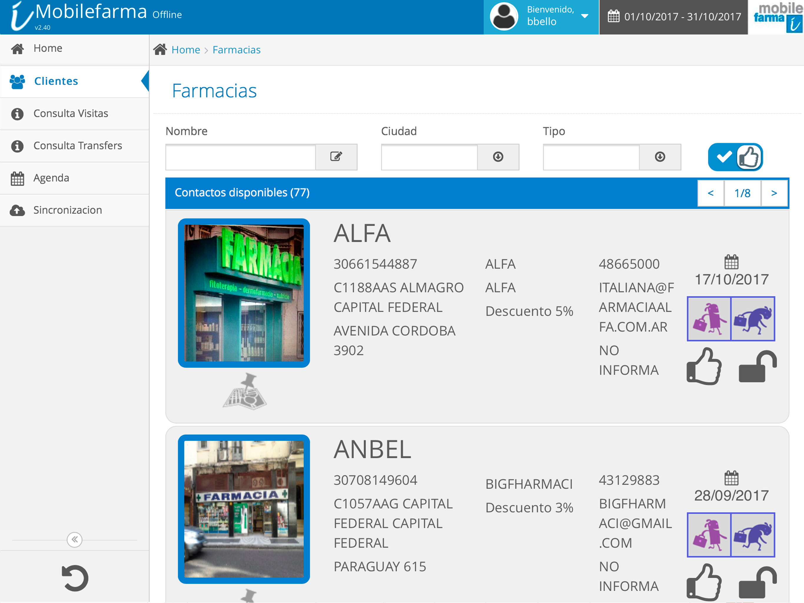Viewport: 804px width, 603px height.
Task: Click the Nombre edit pencil button
Action: (x=336, y=157)
